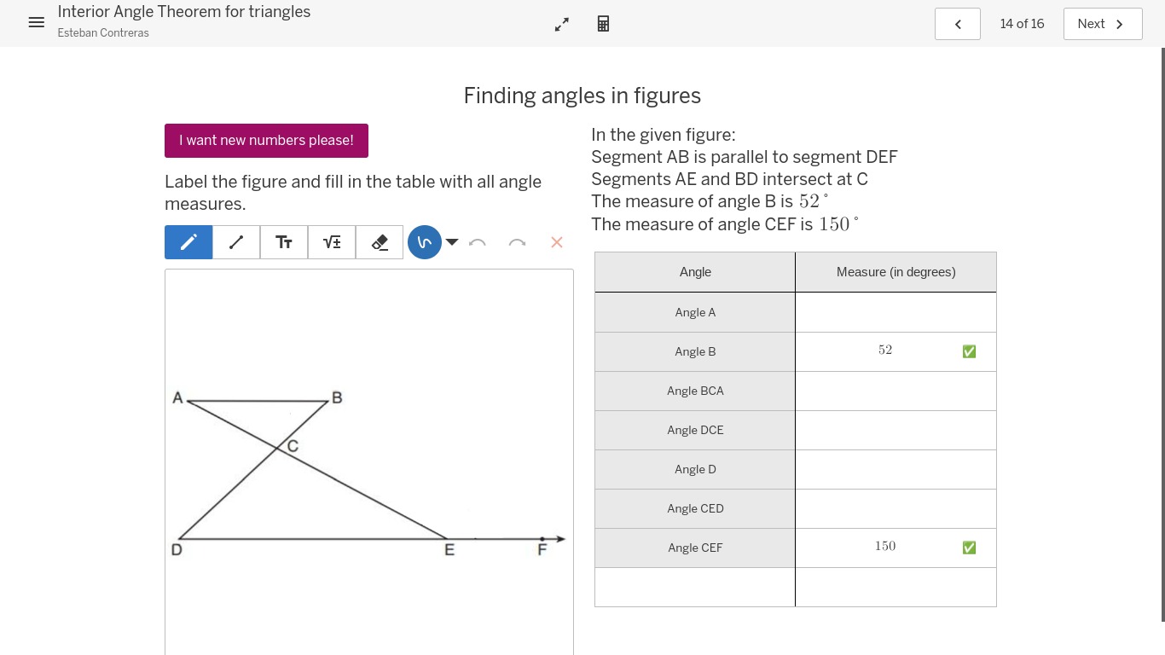Go to previous screen chevron
1165x655 pixels.
(x=958, y=24)
